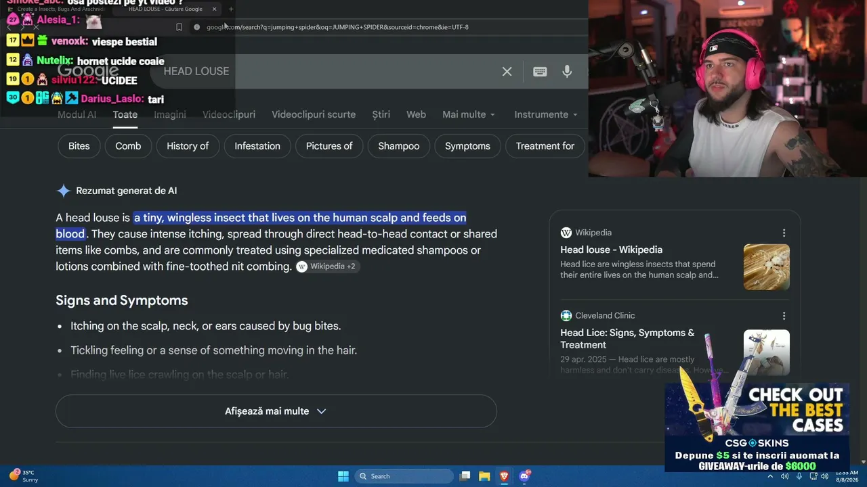Open the Head louse - Wikipedia link
867x487 pixels.
611,250
